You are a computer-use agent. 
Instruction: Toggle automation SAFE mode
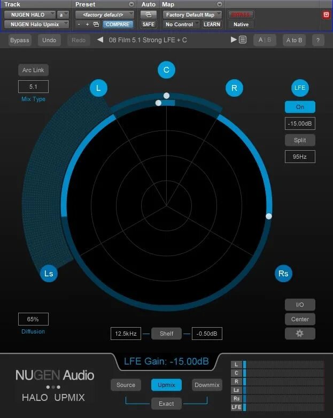click(149, 25)
